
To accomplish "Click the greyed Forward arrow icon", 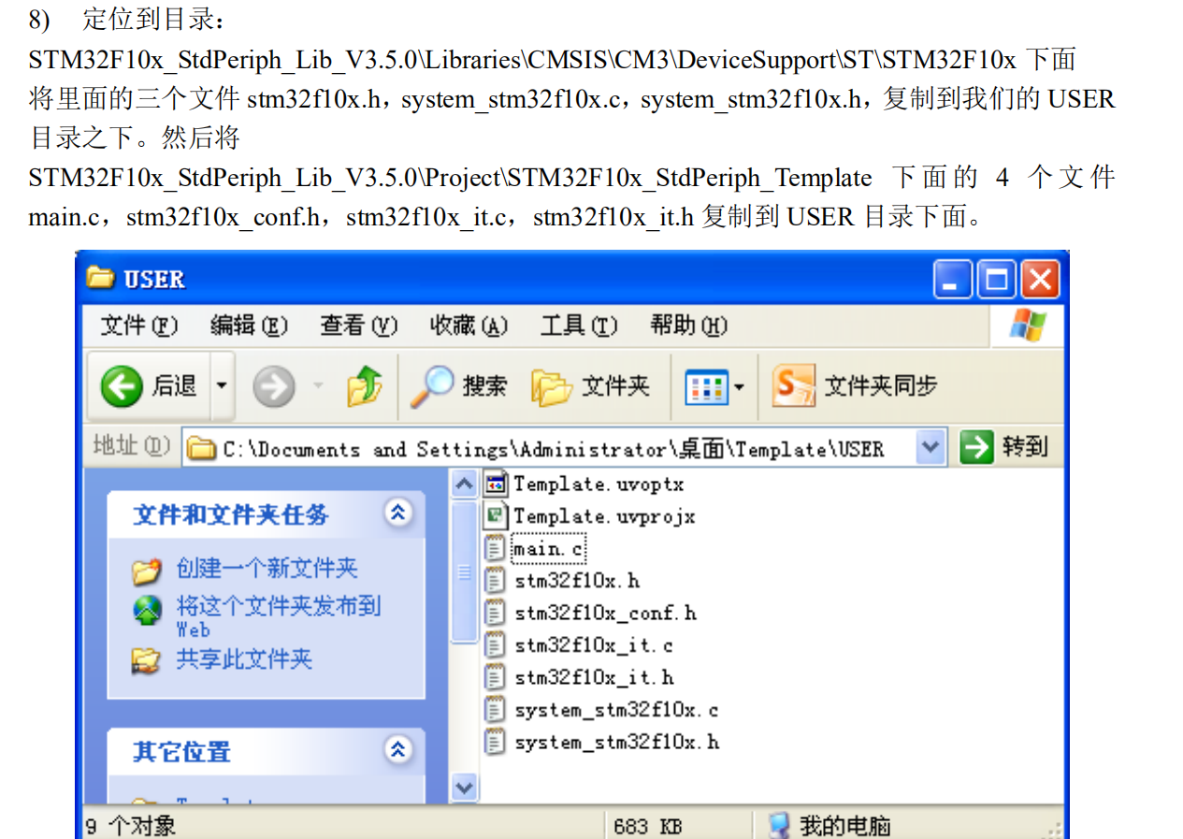I will click(273, 385).
